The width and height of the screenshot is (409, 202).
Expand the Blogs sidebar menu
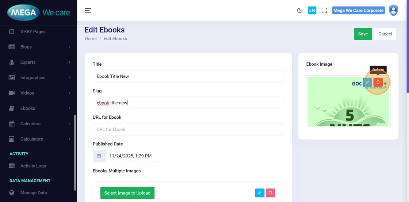tap(39, 47)
